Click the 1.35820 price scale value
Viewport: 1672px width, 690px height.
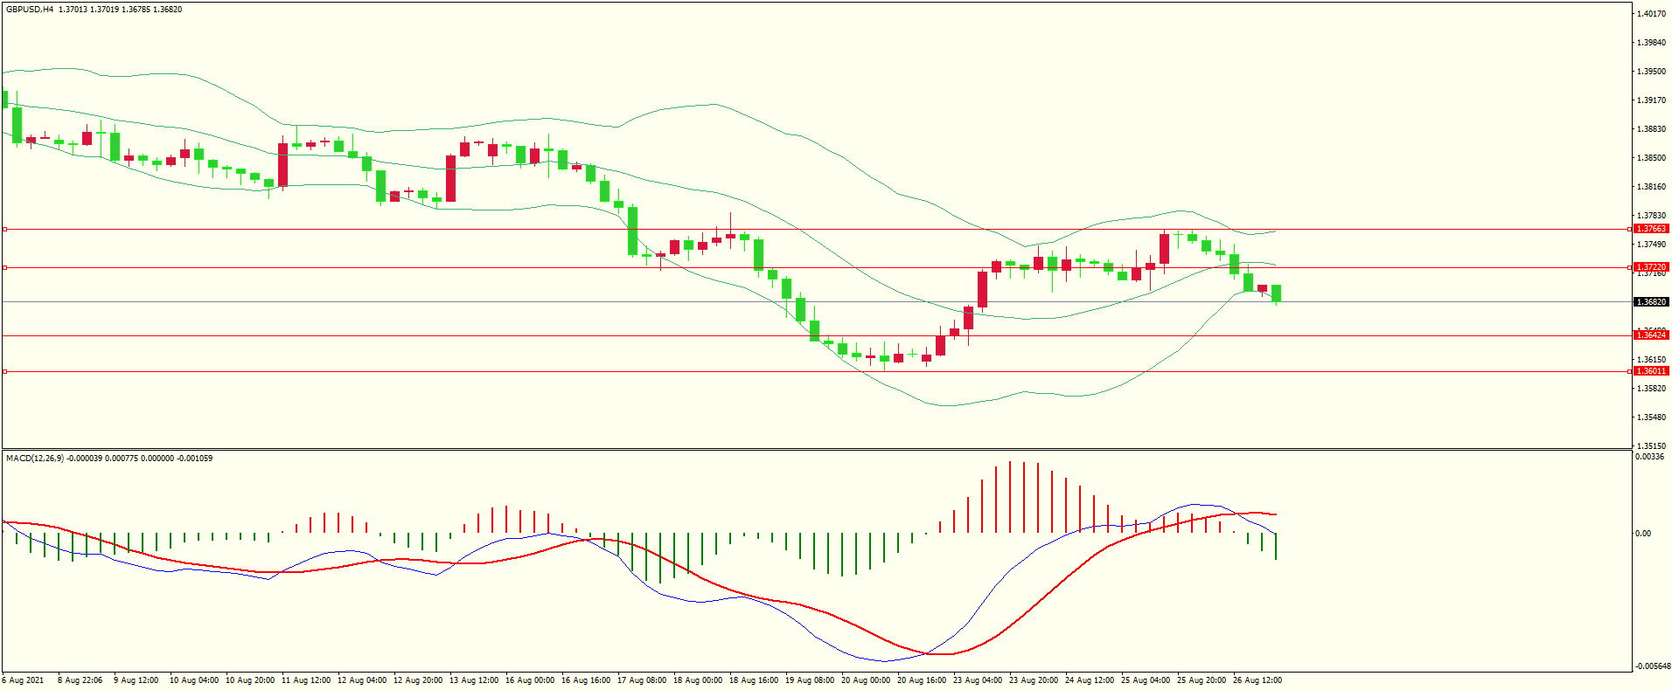(x=1651, y=389)
